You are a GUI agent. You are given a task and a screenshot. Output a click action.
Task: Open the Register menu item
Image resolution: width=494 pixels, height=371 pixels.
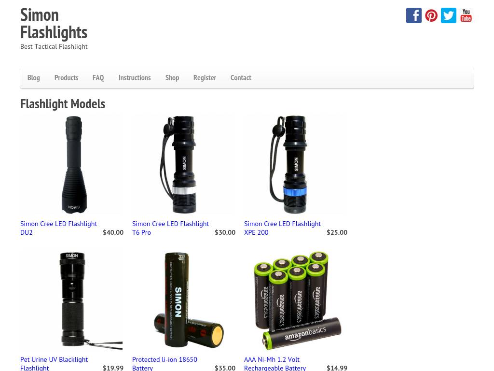[x=205, y=78]
